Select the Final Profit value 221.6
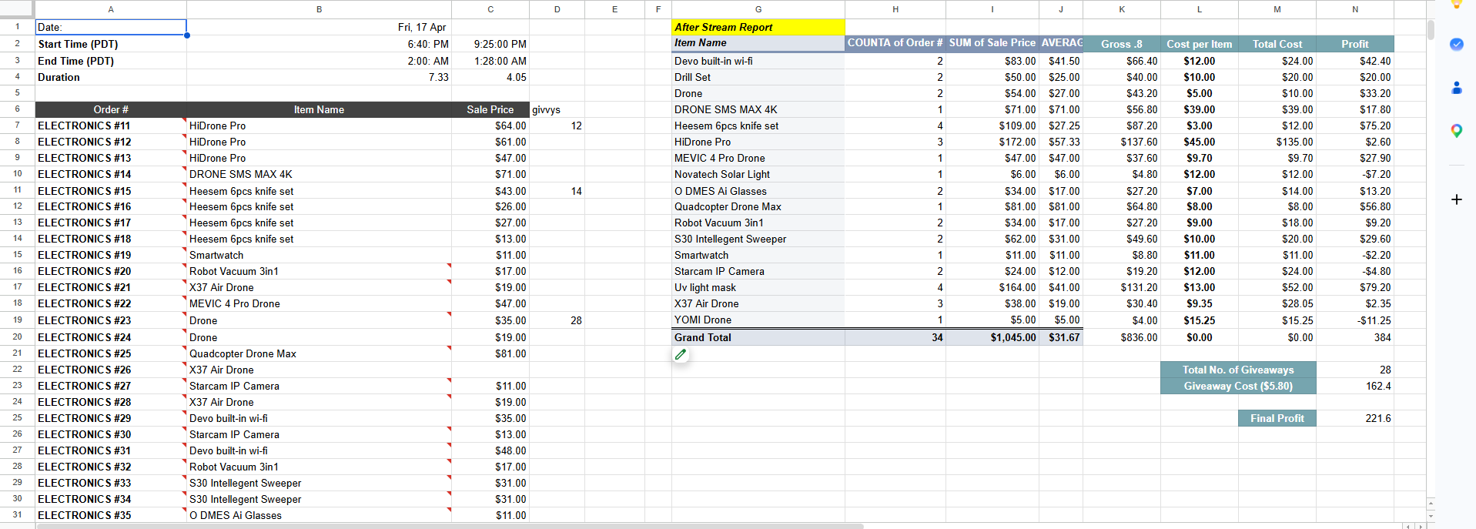The image size is (1476, 529). (1355, 418)
